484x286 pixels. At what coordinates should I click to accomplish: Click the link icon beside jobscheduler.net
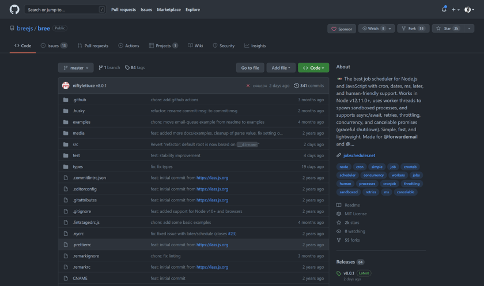339,155
